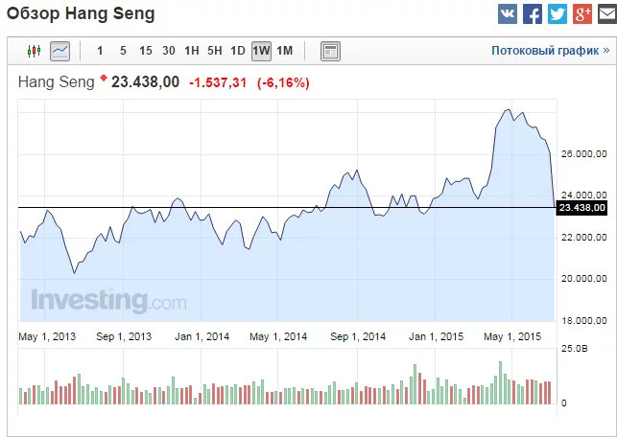Image resolution: width=617 pixels, height=437 pixels.
Task: Set the chart interval to 1W
Action: click(261, 50)
